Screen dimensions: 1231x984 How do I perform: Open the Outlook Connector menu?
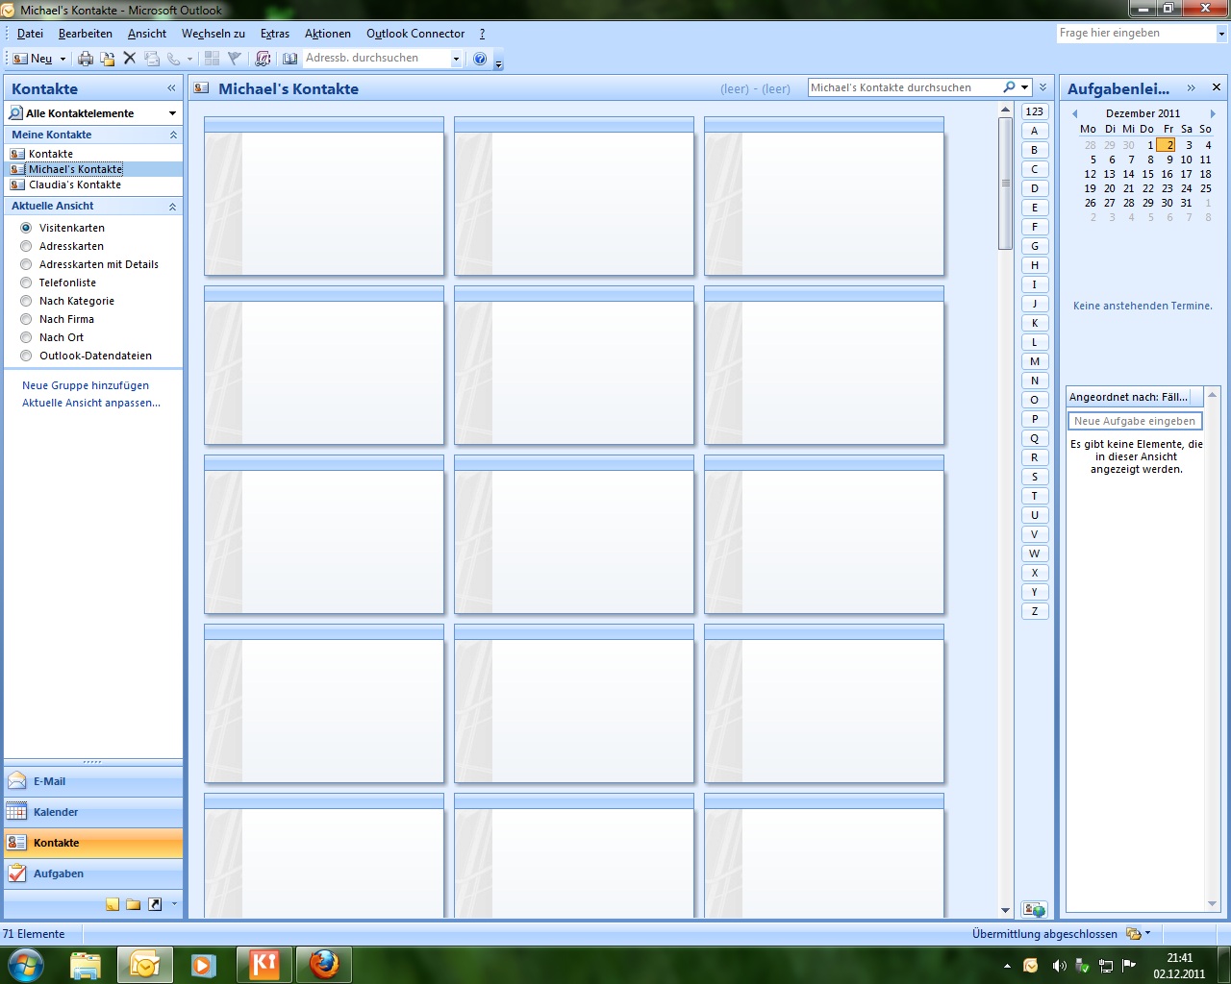415,34
